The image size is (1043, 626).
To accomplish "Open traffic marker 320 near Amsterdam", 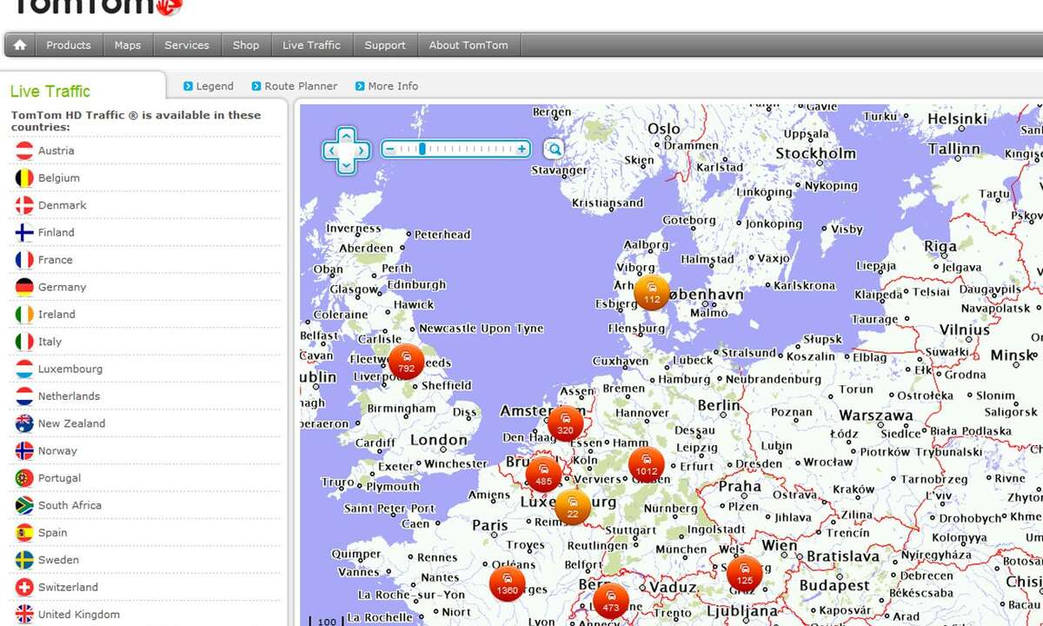I will (x=566, y=423).
